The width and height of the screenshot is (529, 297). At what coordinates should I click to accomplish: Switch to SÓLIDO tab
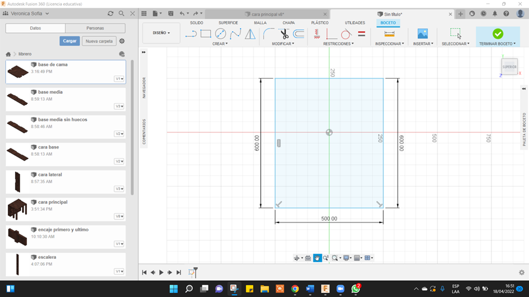196,23
